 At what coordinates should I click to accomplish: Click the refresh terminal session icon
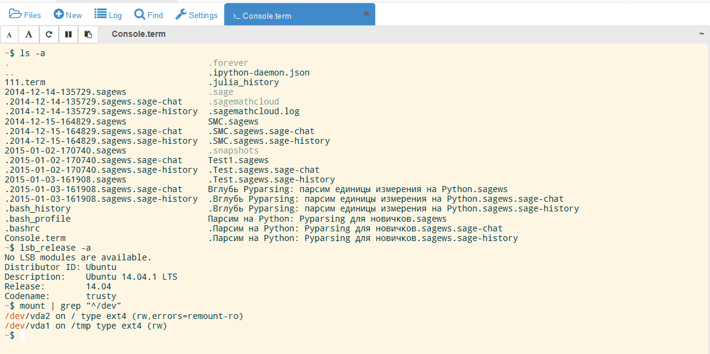click(x=48, y=34)
